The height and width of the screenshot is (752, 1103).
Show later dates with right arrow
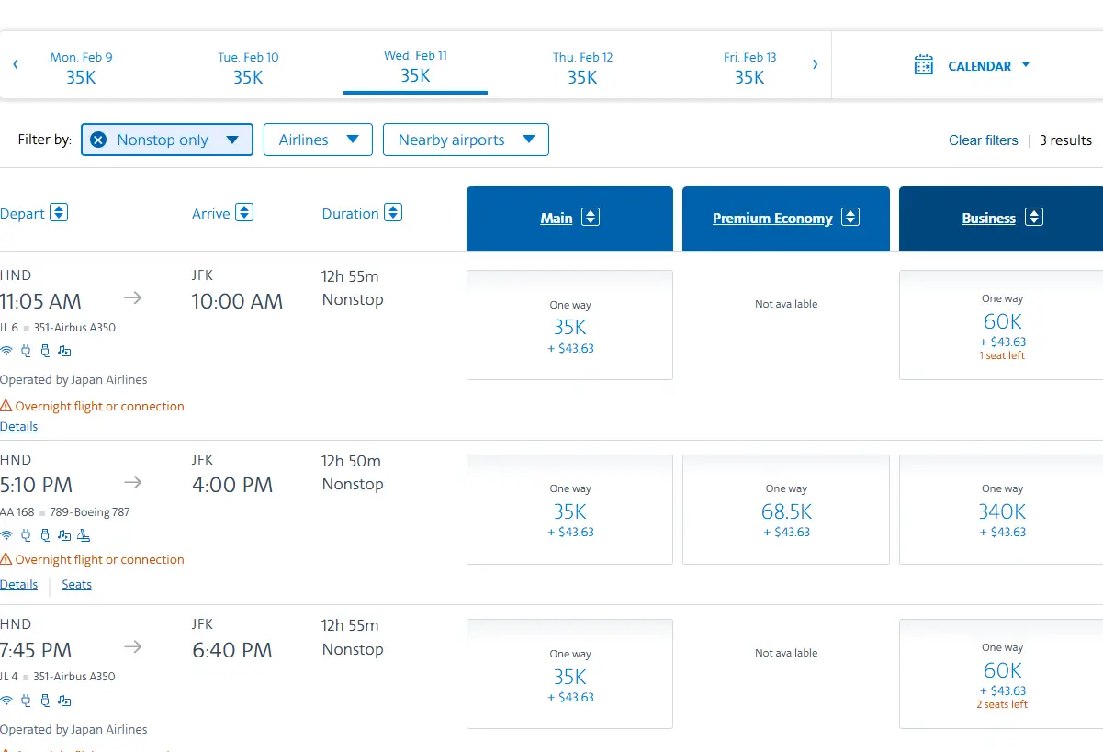point(815,64)
